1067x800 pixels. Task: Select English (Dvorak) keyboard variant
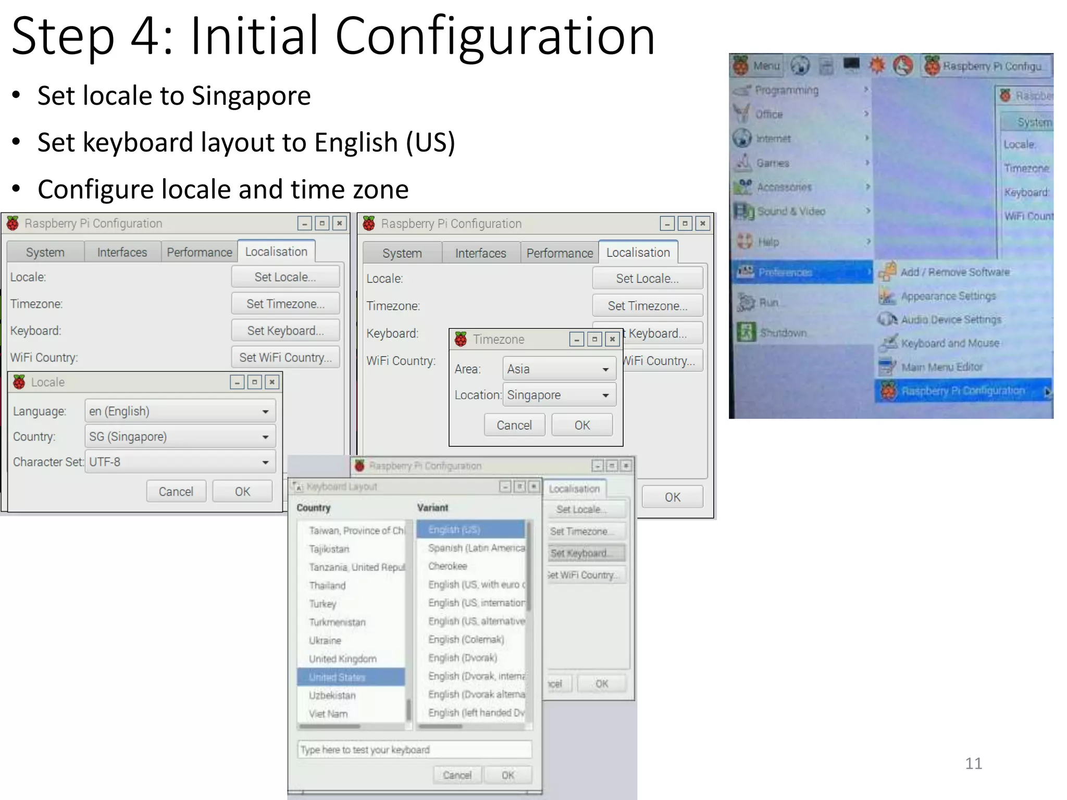tap(471, 657)
